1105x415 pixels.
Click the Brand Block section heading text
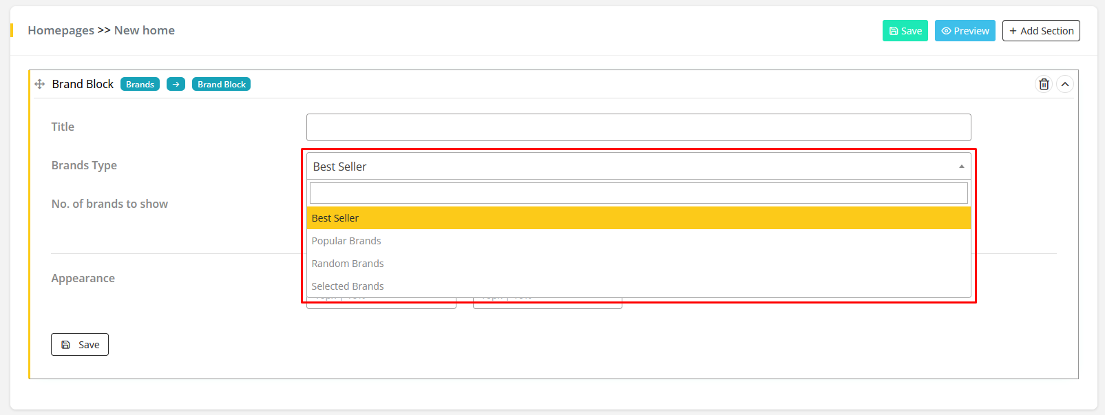83,84
